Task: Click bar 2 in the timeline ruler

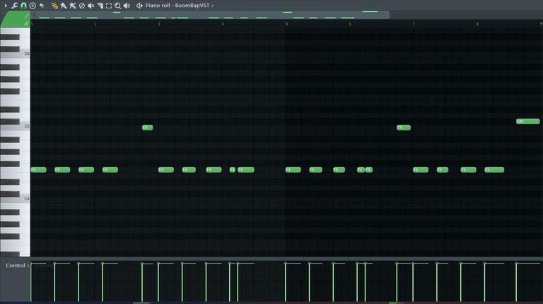Action: [x=95, y=24]
